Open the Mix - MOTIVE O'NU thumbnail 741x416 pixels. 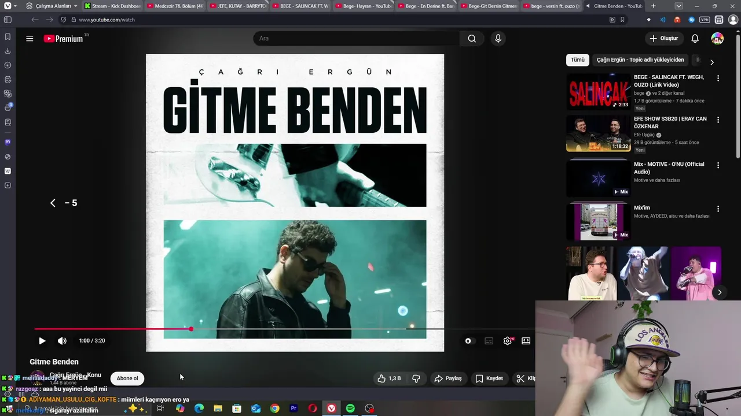(x=598, y=178)
